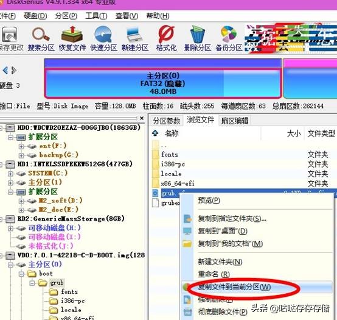The image size is (337, 320).
Task: Choose 彻底删除文件(P) menu entry
Action: pos(223,311)
